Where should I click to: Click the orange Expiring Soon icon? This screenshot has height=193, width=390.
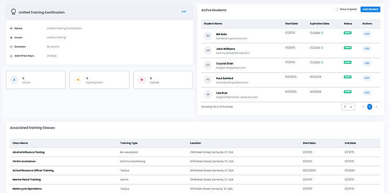pos(78,80)
